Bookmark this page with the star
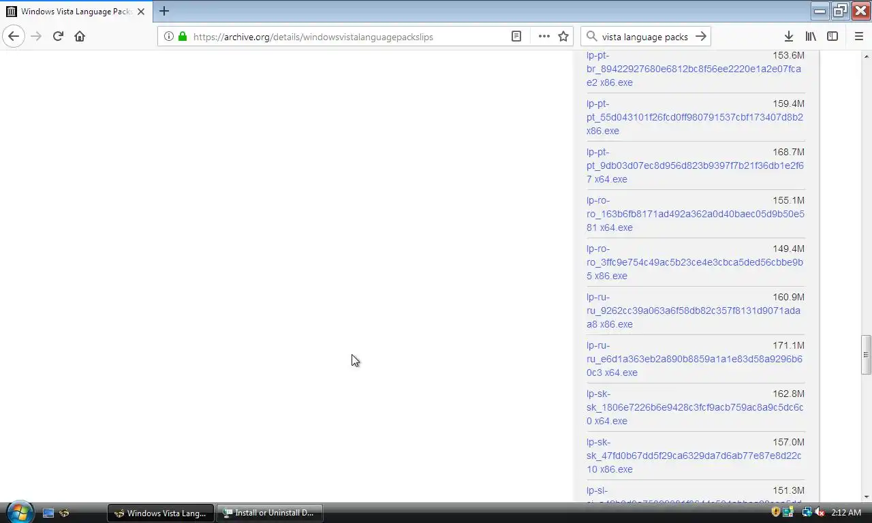The width and height of the screenshot is (872, 523). click(563, 36)
